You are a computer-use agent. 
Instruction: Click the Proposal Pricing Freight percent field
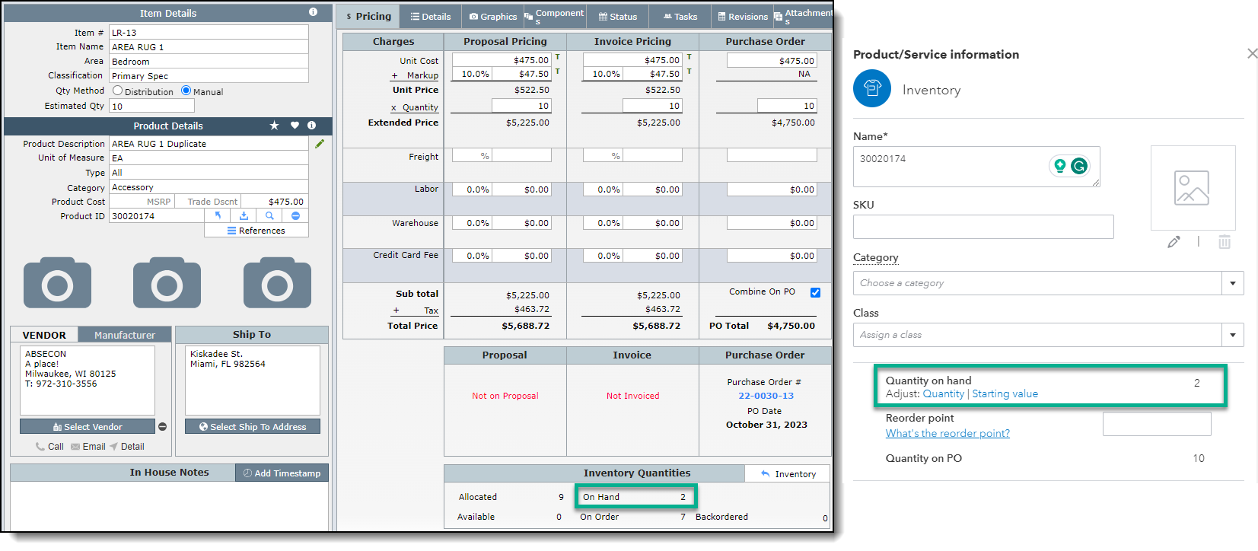coord(472,155)
